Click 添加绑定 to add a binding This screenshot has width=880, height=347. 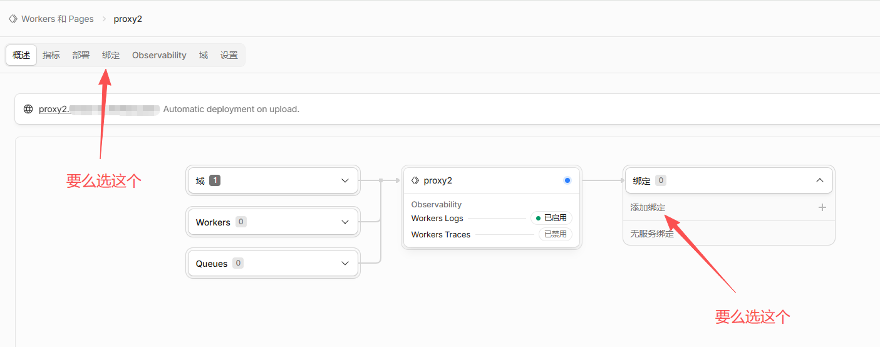[648, 207]
